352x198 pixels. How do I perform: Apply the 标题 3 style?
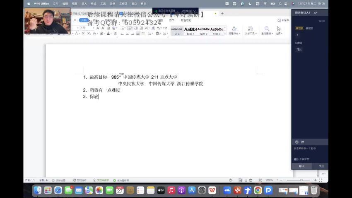217,31
